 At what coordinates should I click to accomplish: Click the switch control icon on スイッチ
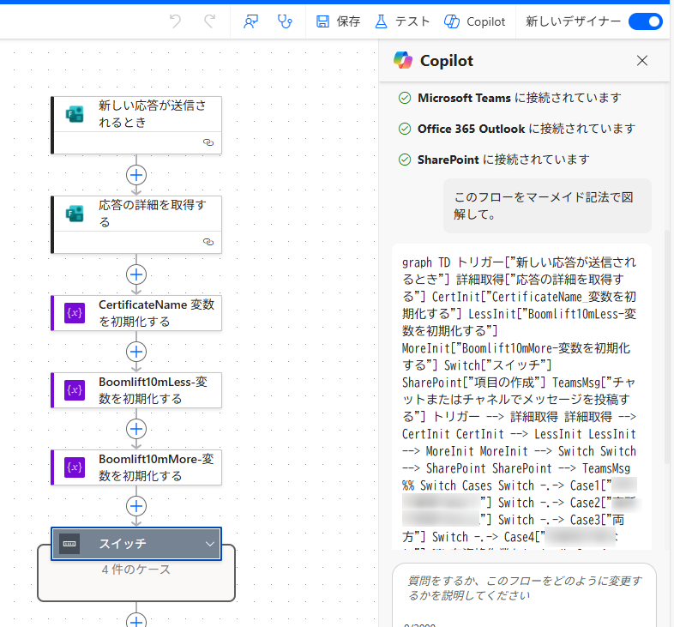point(69,544)
